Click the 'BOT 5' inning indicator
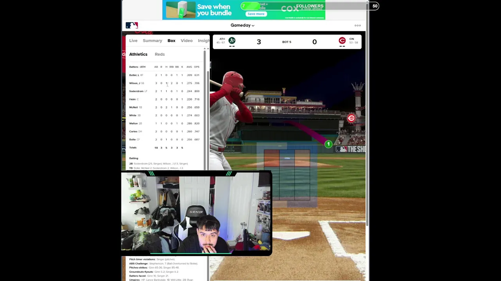The height and width of the screenshot is (281, 501). pos(287,42)
